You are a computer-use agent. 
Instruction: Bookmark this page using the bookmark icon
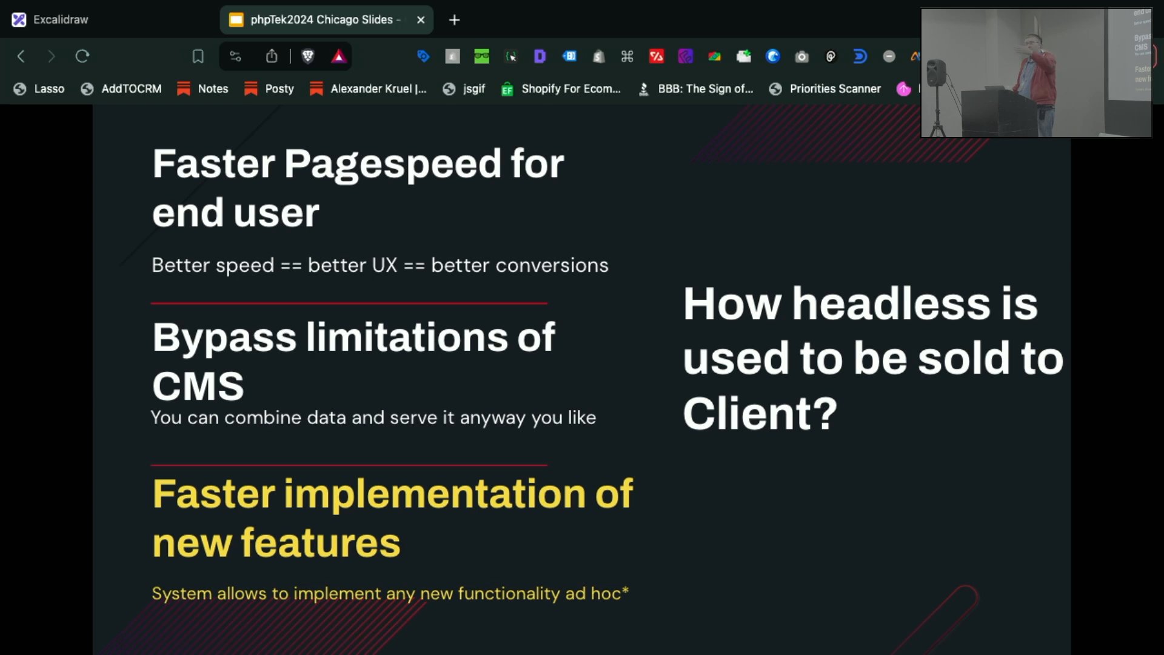(x=198, y=56)
